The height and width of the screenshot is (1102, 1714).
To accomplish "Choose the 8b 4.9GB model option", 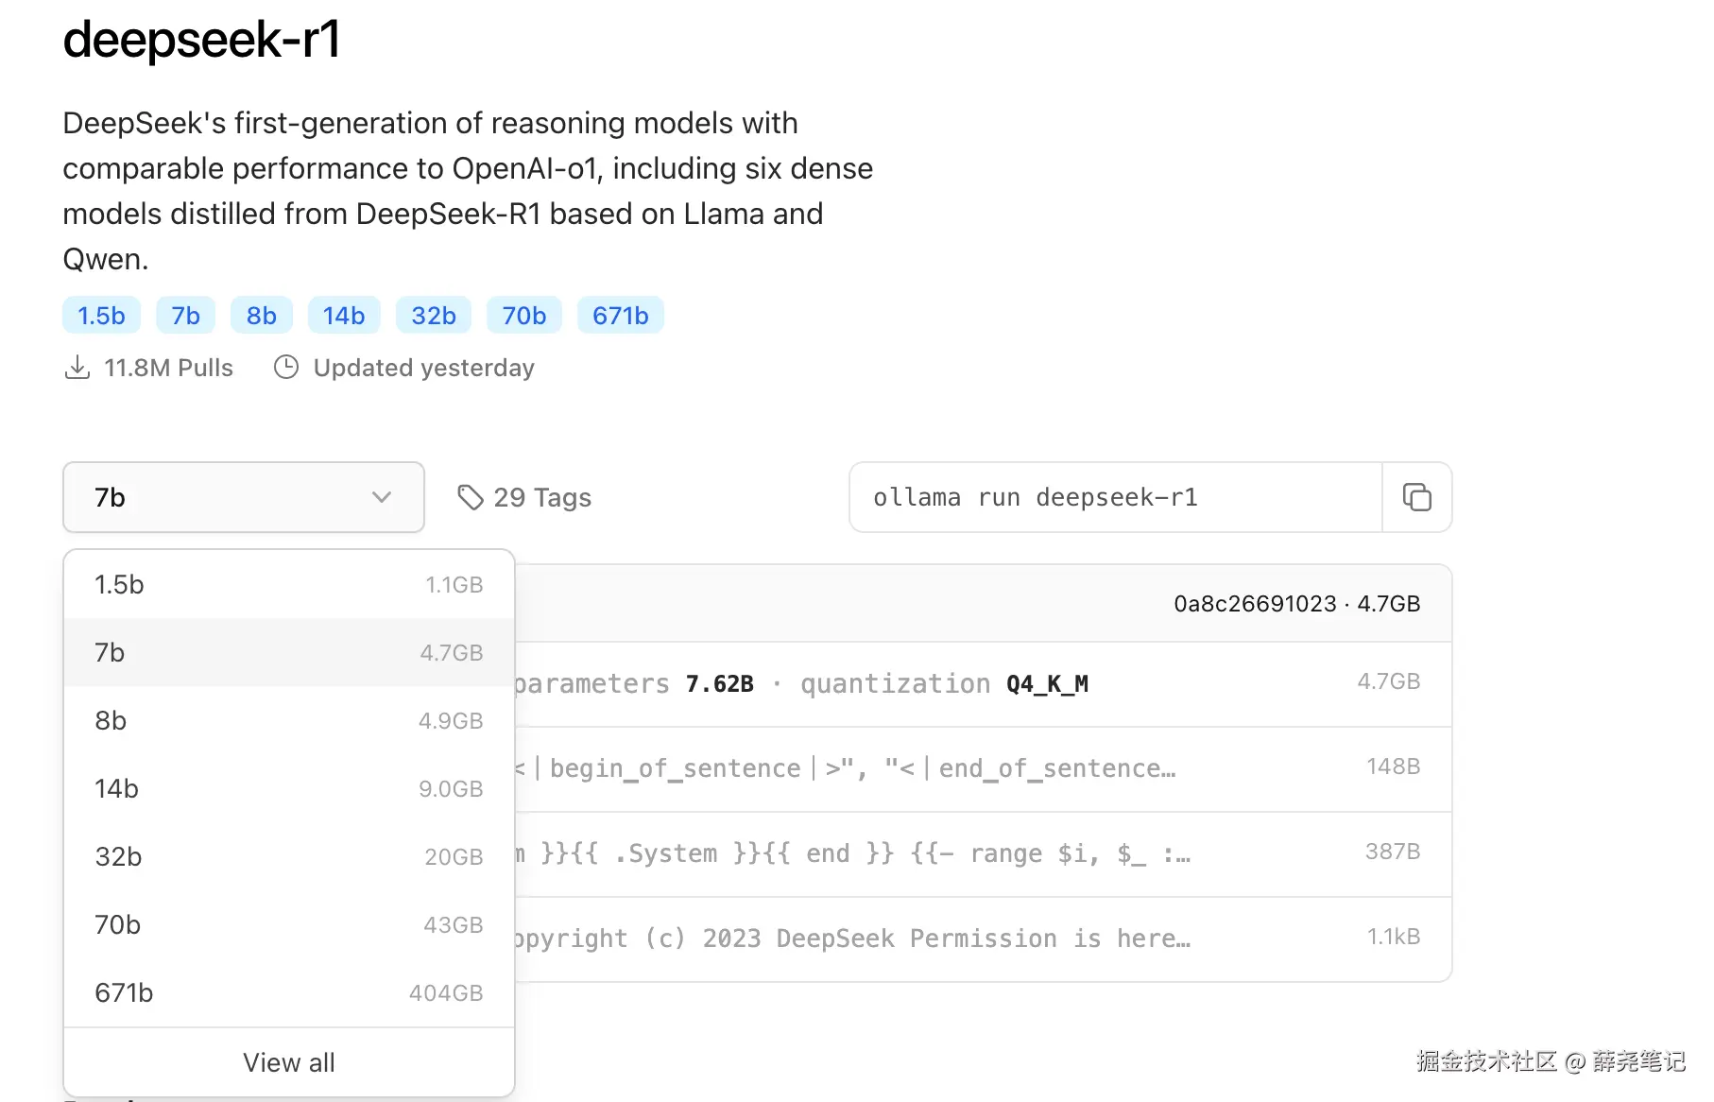I will tap(288, 721).
